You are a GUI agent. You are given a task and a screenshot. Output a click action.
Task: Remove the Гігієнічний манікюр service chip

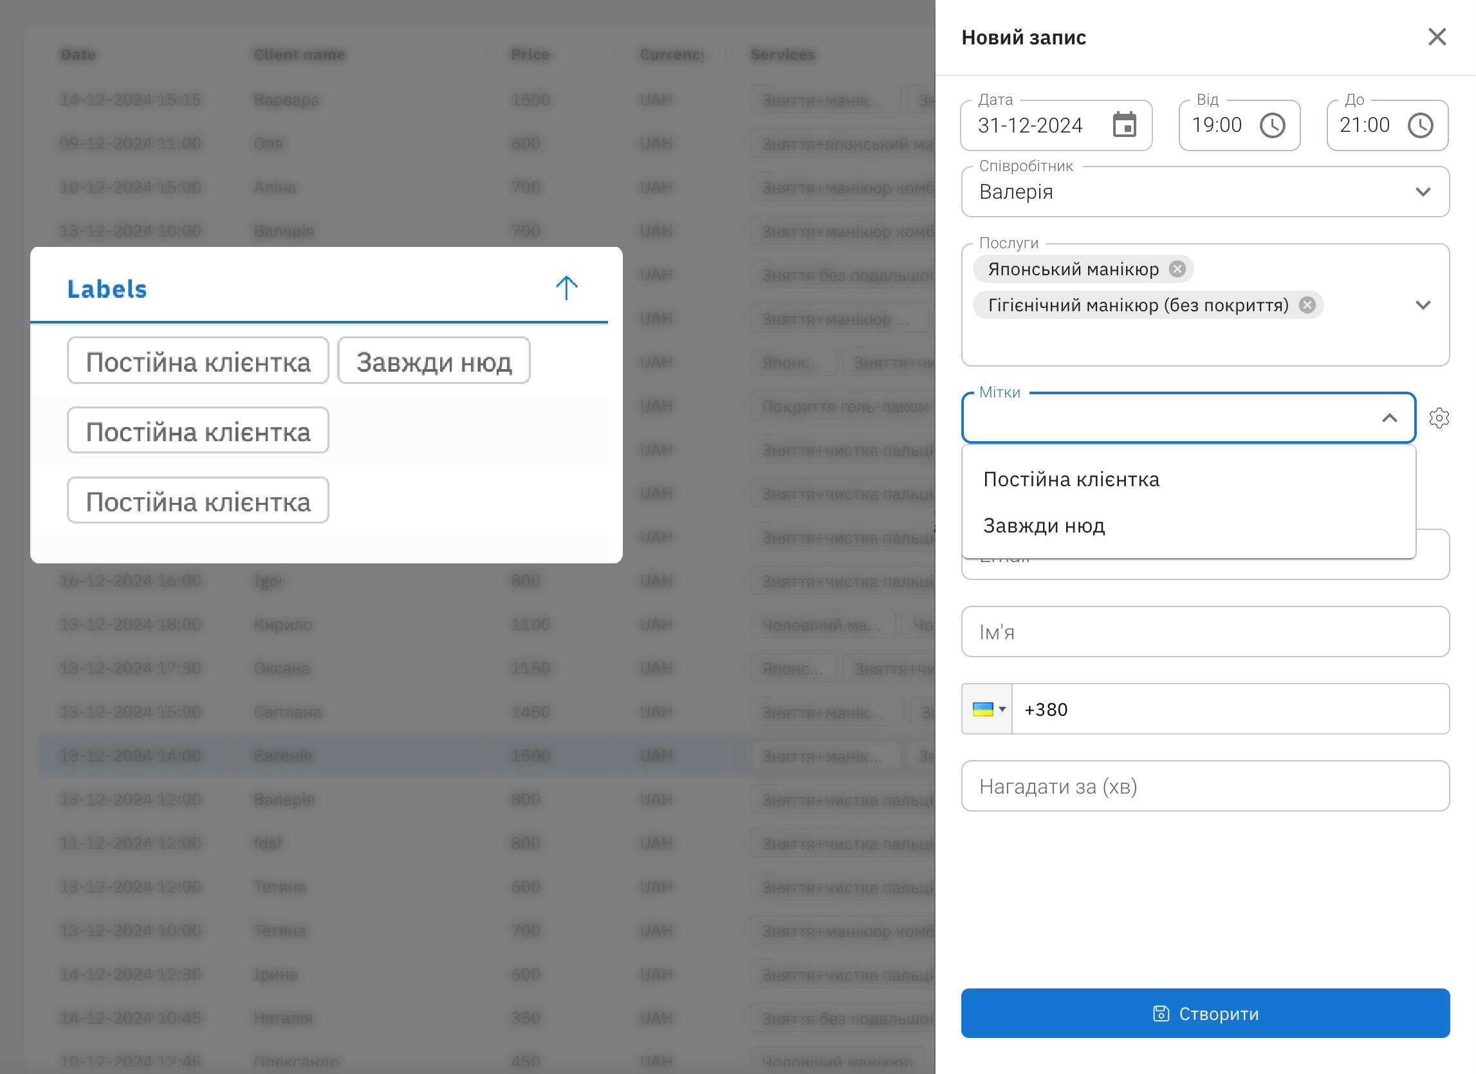pyautogui.click(x=1307, y=305)
